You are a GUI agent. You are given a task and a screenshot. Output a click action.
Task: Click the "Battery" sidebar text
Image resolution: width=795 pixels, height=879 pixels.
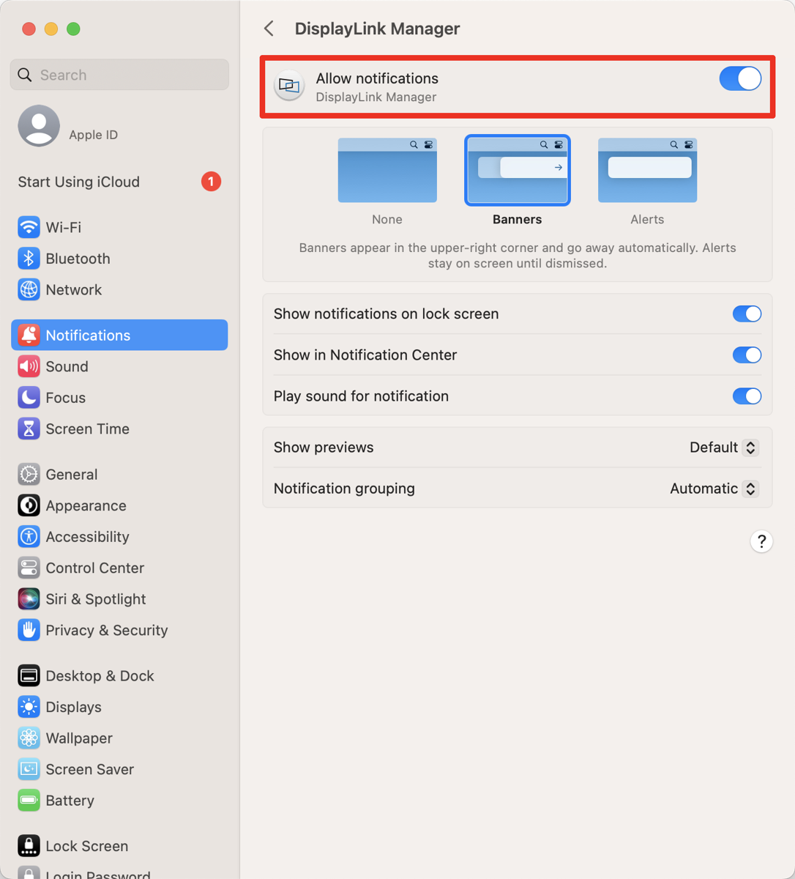coord(70,801)
